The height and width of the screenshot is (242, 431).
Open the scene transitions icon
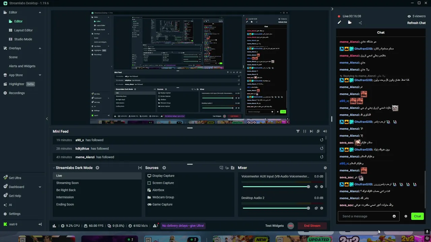click(140, 168)
